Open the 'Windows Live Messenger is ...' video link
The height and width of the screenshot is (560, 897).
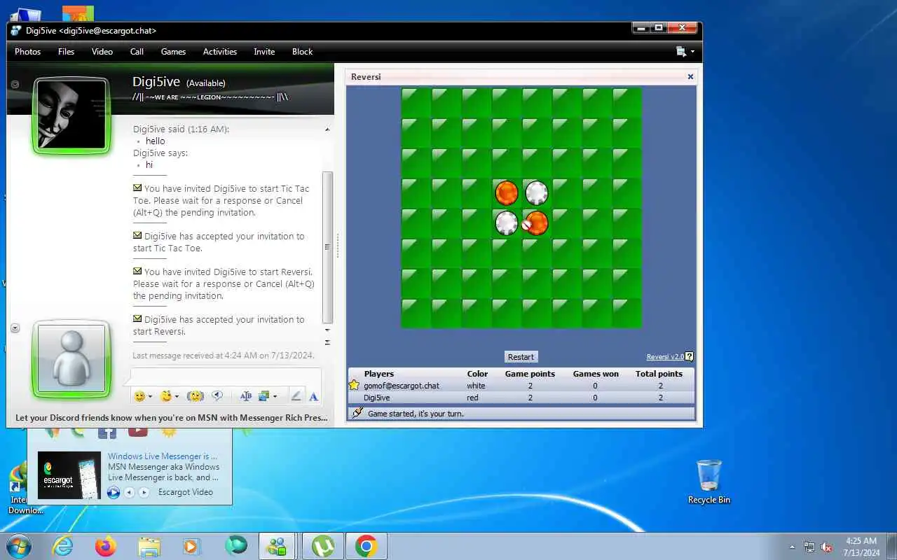click(163, 456)
